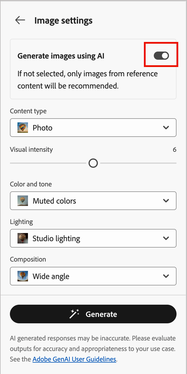Click the magic wand icon on Generate
187x374 pixels.
point(74,314)
